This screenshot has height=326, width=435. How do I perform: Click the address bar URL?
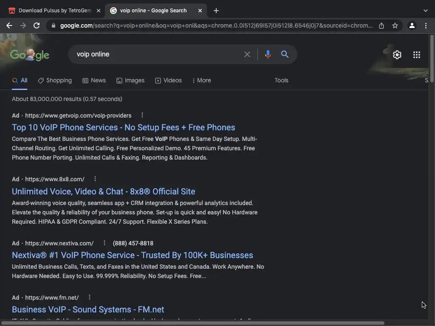[x=216, y=25]
